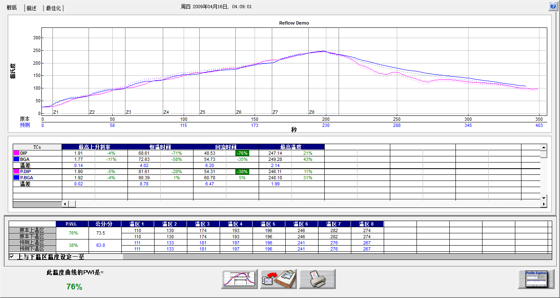
Task: Click the blue P.BGA color swatch
Action: coord(16,178)
